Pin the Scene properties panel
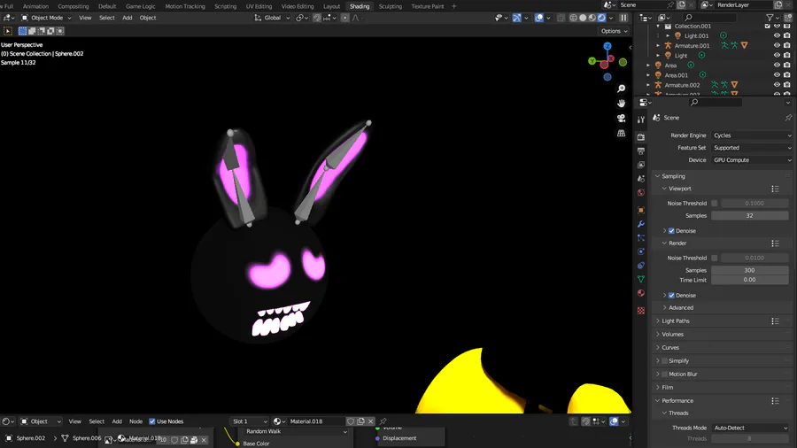Viewport: 797px width, 448px height. pos(788,118)
